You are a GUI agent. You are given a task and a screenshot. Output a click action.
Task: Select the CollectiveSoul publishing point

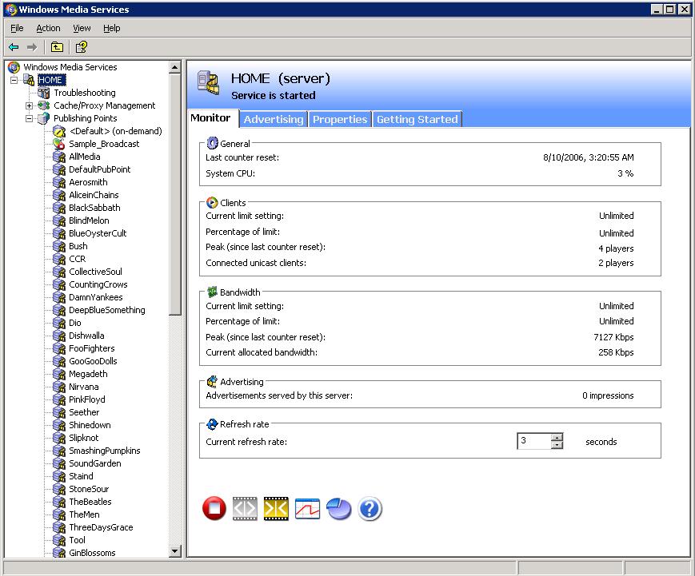tap(96, 272)
